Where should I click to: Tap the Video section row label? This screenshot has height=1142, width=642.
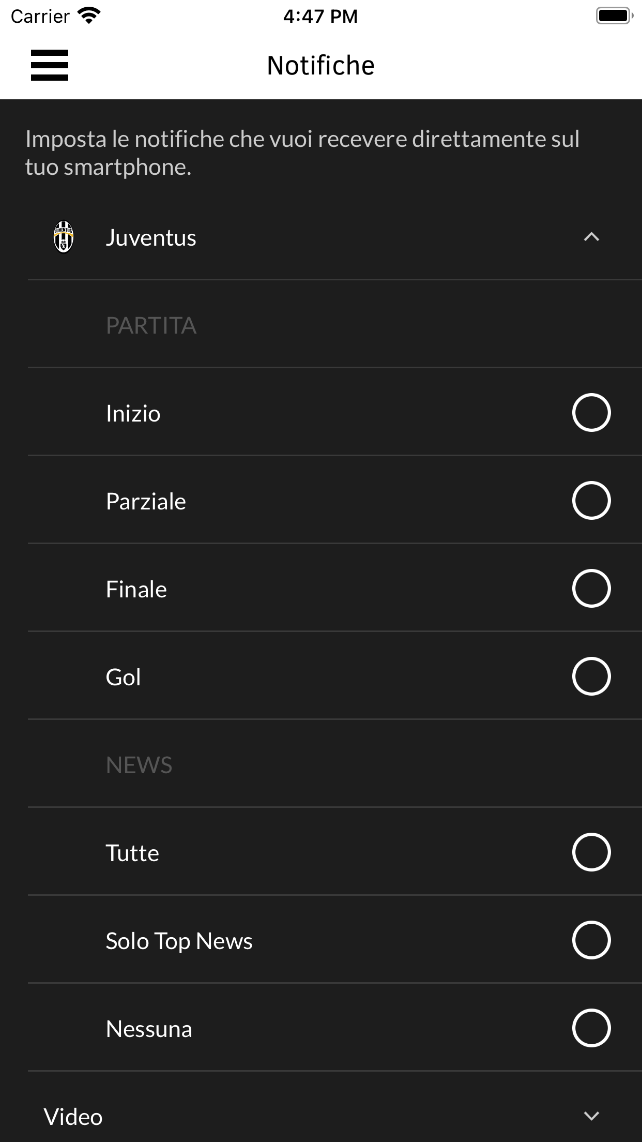(73, 1117)
